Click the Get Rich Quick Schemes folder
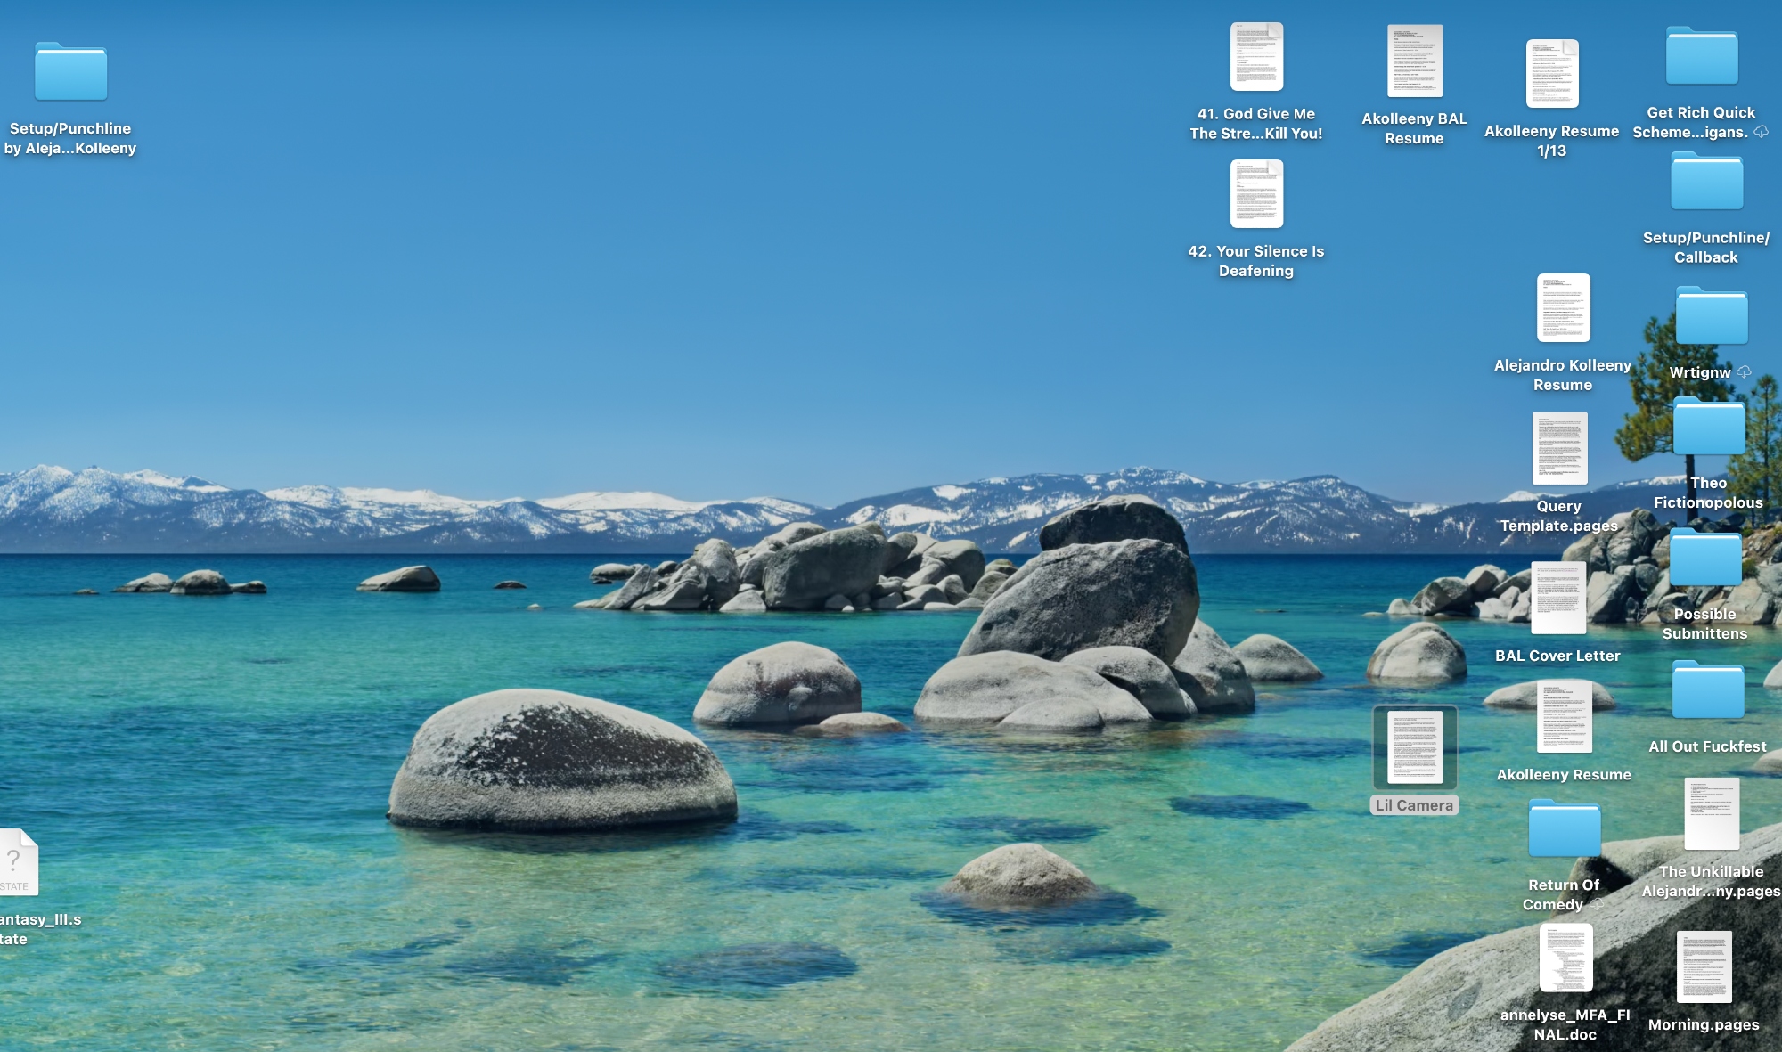1782x1052 pixels. [x=1702, y=57]
